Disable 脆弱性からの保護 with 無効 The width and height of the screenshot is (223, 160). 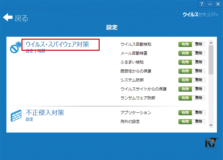click(199, 71)
